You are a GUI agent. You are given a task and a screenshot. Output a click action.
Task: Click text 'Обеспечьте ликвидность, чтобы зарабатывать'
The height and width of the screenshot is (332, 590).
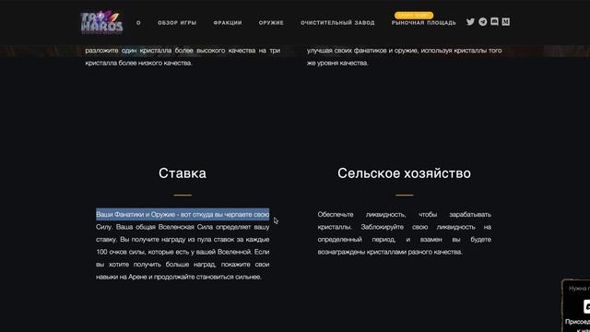(x=404, y=215)
